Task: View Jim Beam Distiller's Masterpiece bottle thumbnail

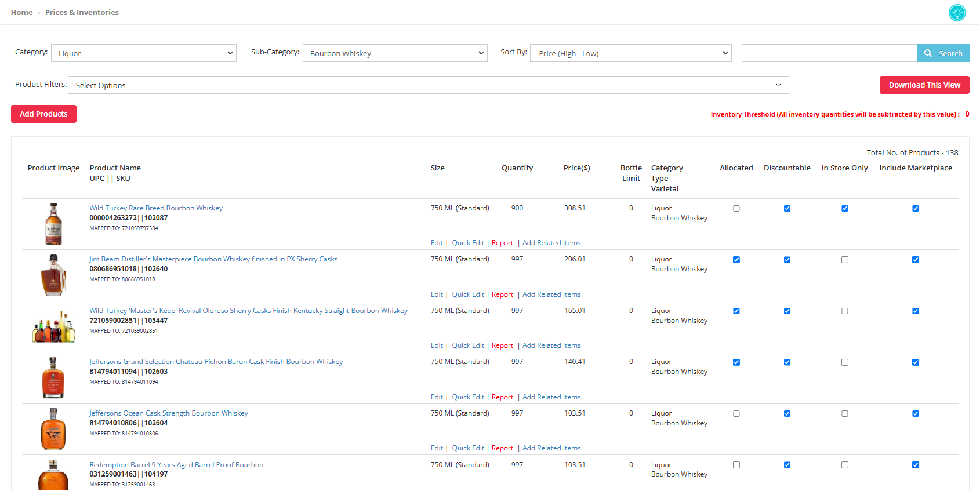Action: coord(54,275)
